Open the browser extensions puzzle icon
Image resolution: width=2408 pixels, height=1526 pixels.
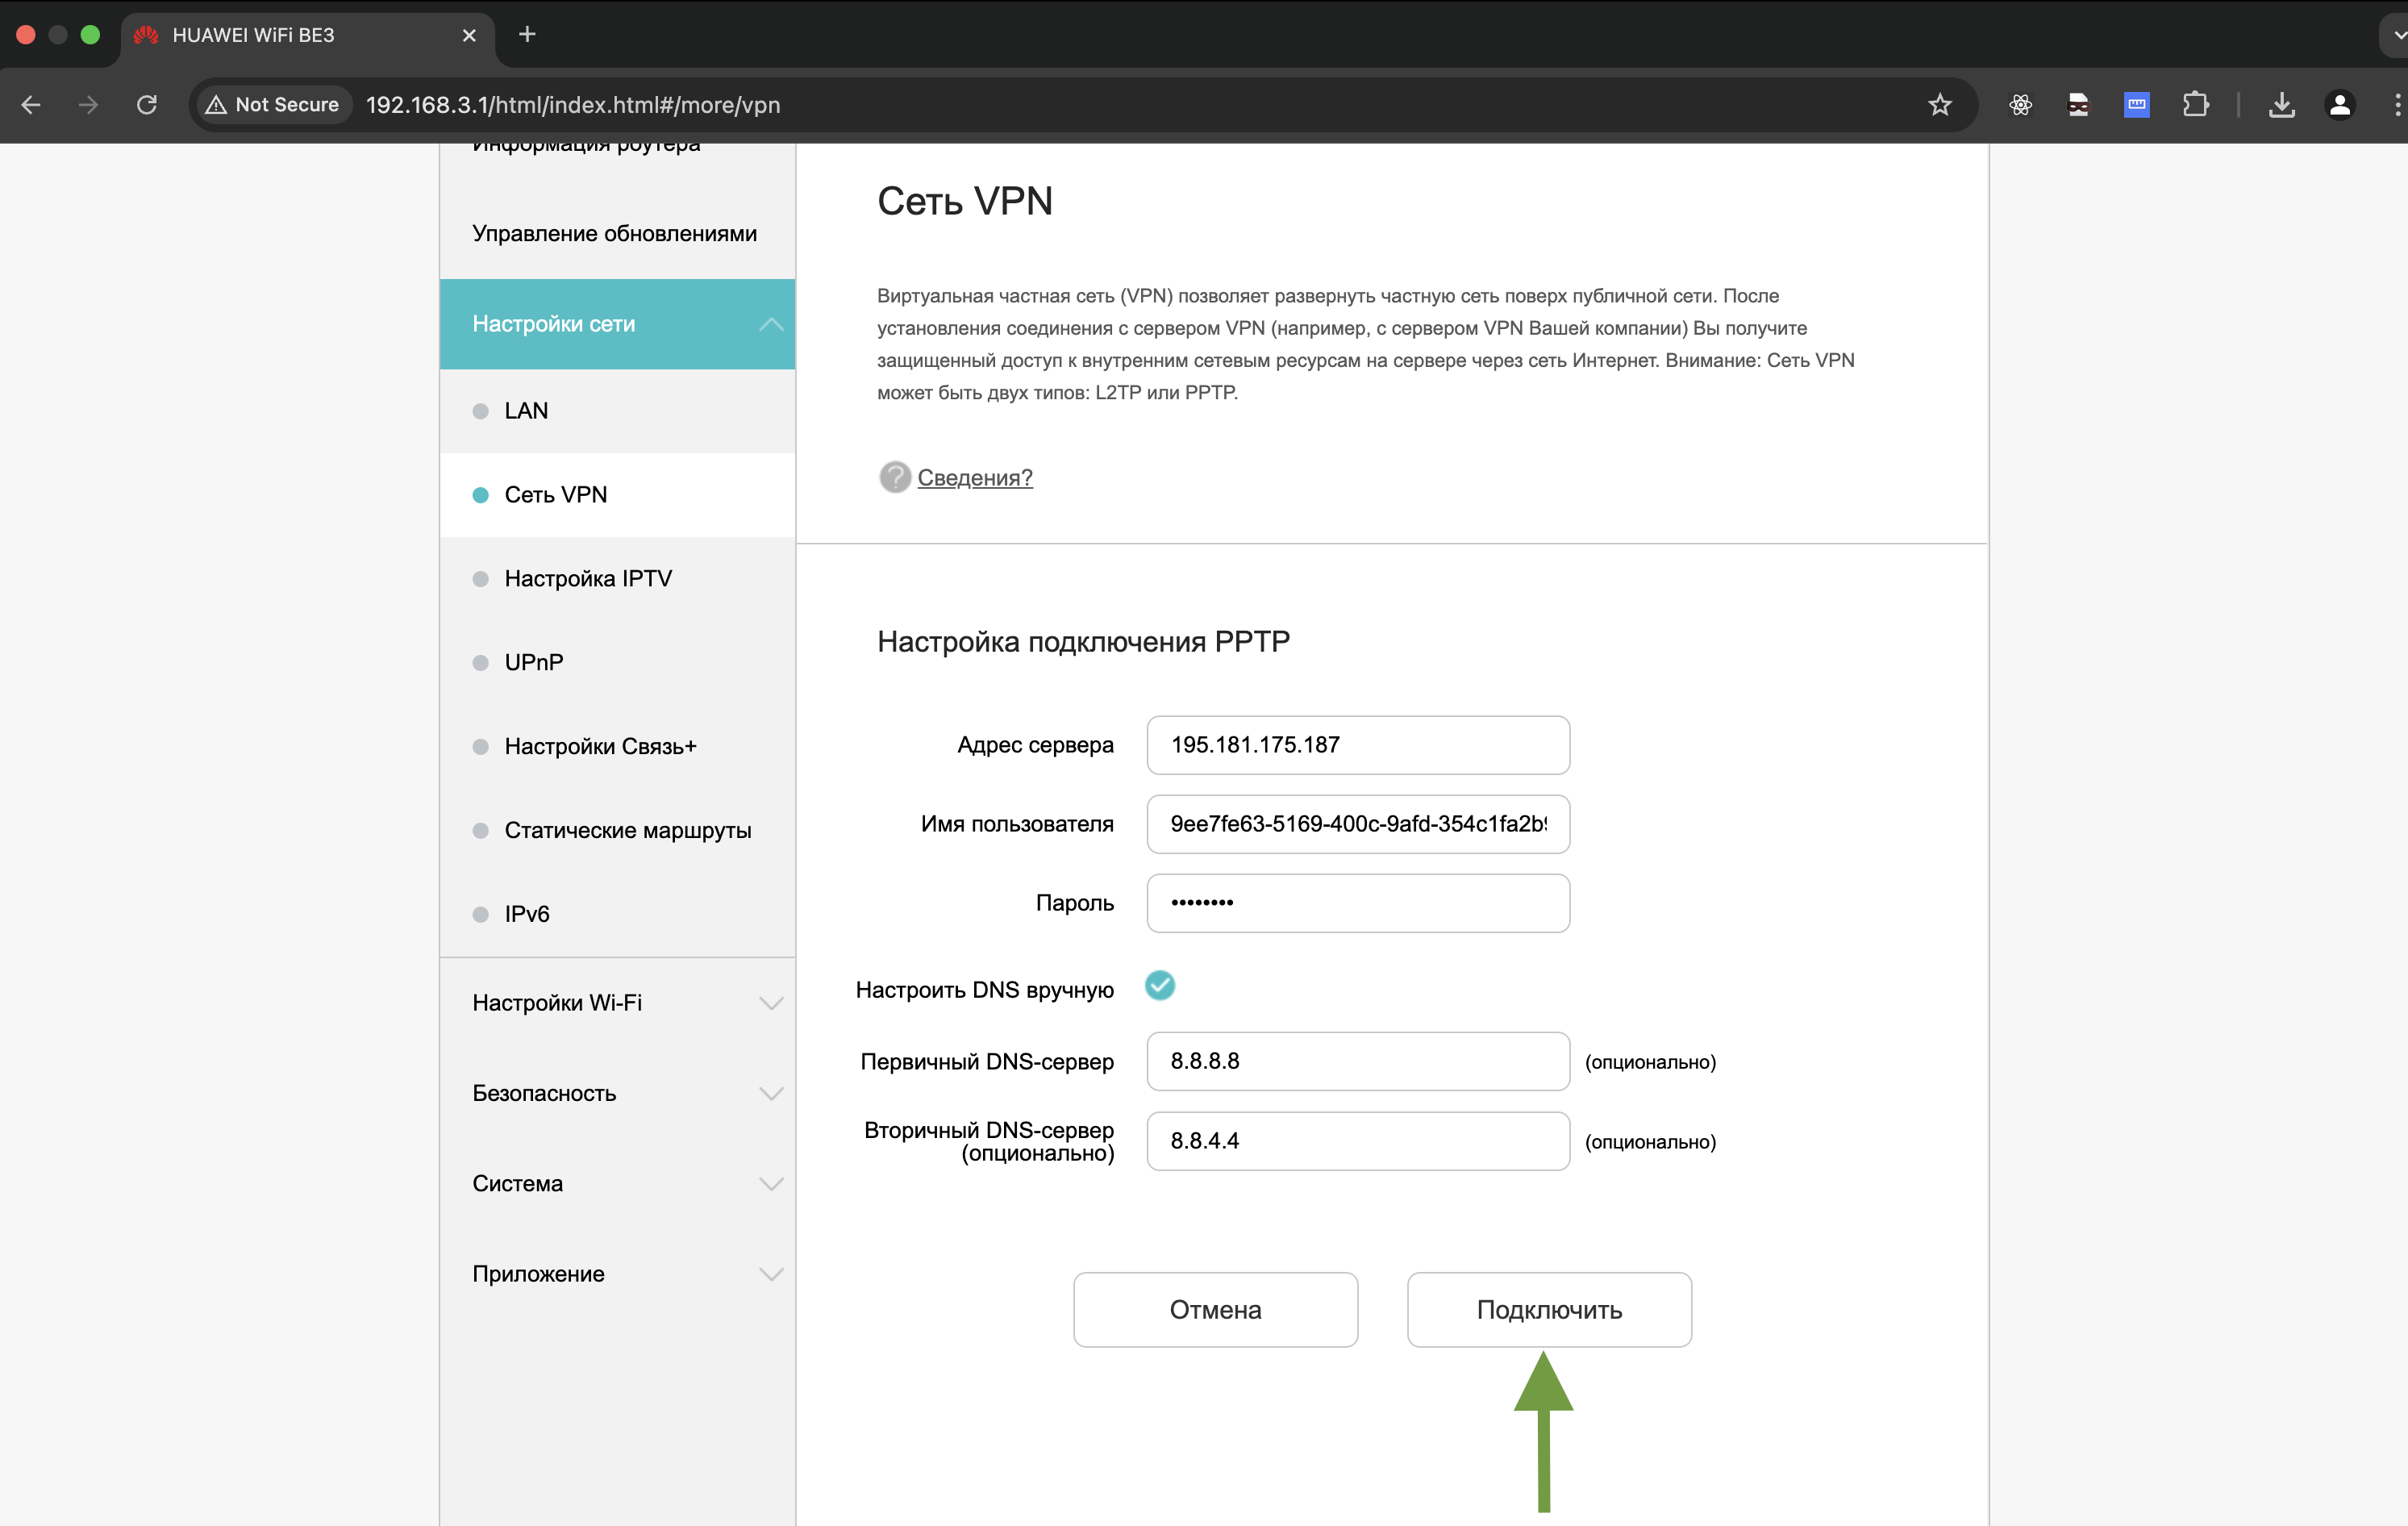(2195, 105)
